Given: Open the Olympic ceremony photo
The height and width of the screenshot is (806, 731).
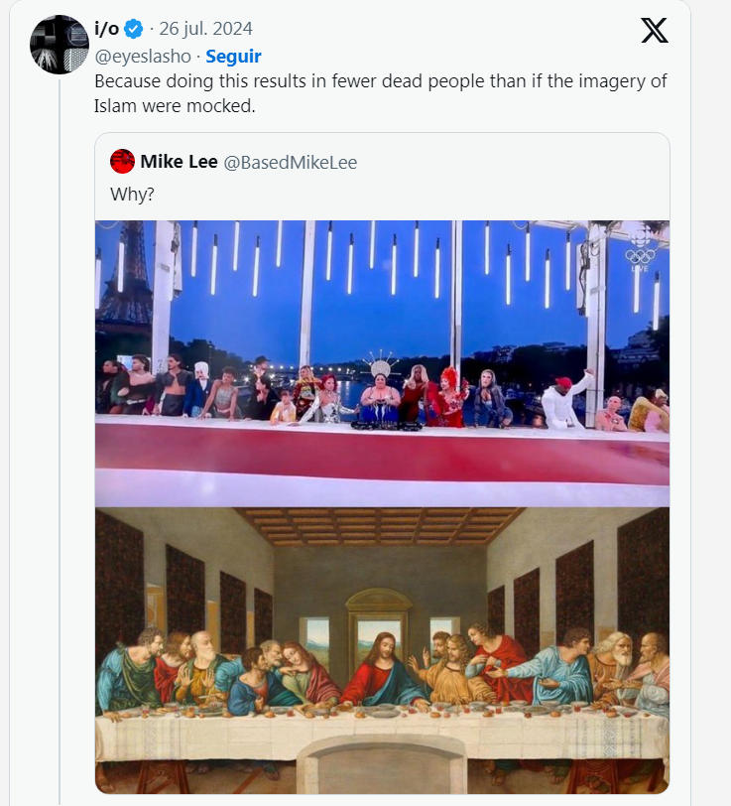Looking at the screenshot, I should pyautogui.click(x=382, y=362).
